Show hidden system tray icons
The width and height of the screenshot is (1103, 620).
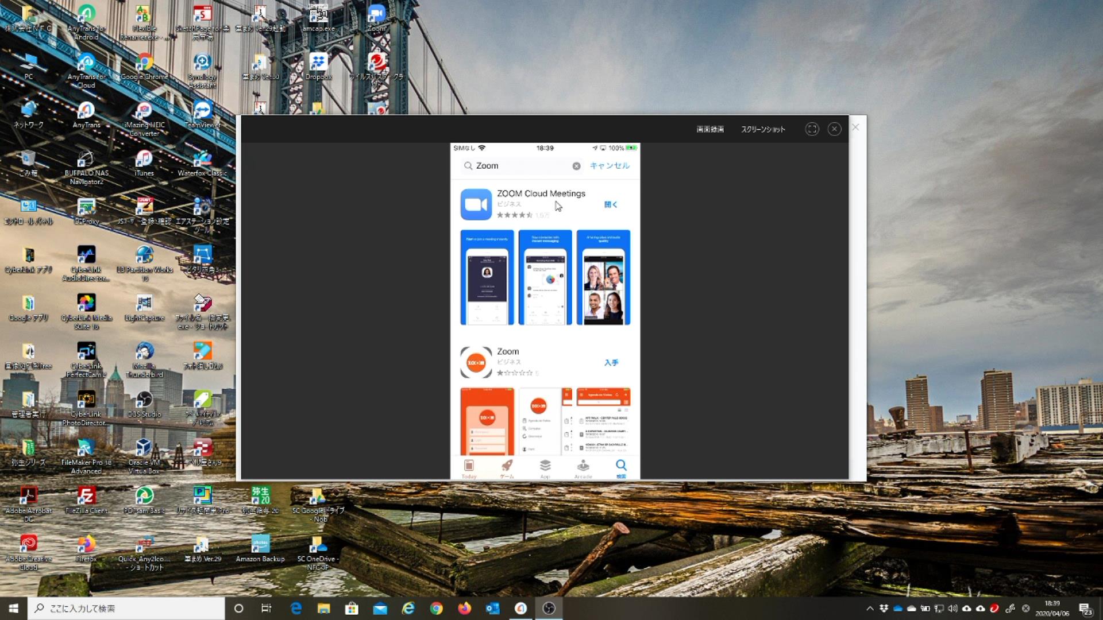click(x=870, y=609)
